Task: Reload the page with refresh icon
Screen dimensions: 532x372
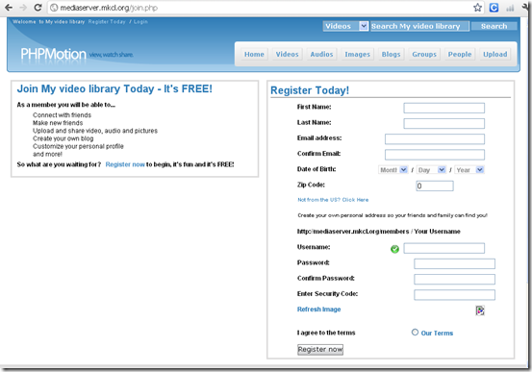Action: pyautogui.click(x=38, y=8)
